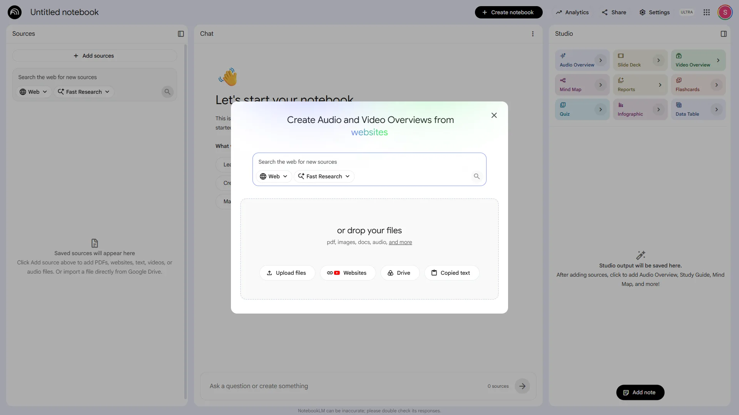Screen dimensions: 739x415
Task: Click the Sources panel scrollbar
Action: 186,222
